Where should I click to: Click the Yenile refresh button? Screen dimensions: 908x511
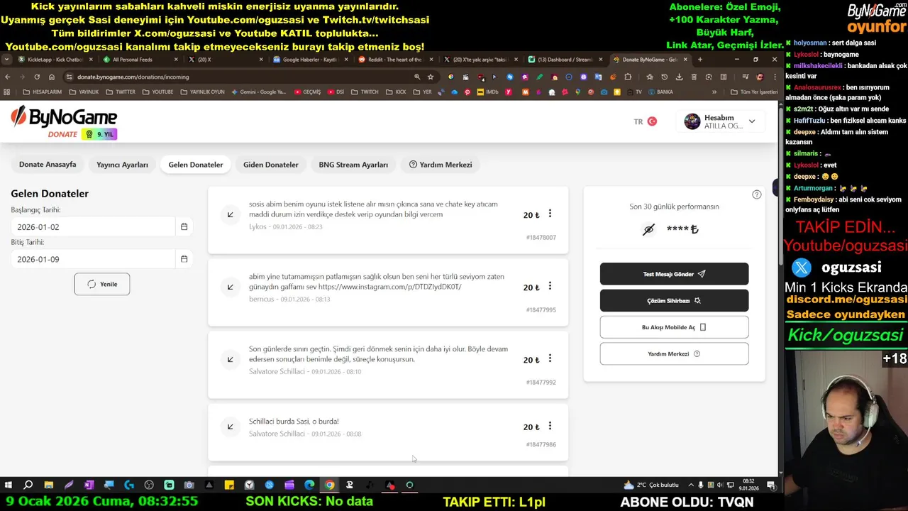tap(102, 284)
